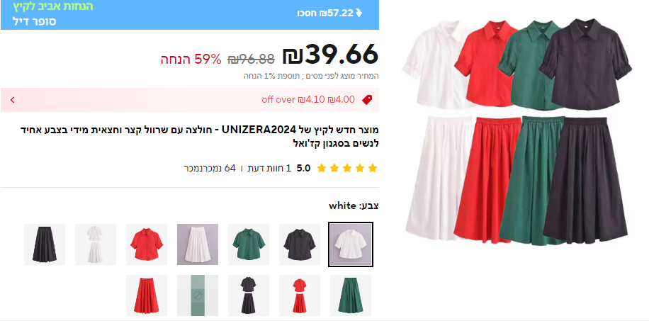Select the green skirt color option
Viewport: 649px width, 321px height.
click(x=351, y=295)
